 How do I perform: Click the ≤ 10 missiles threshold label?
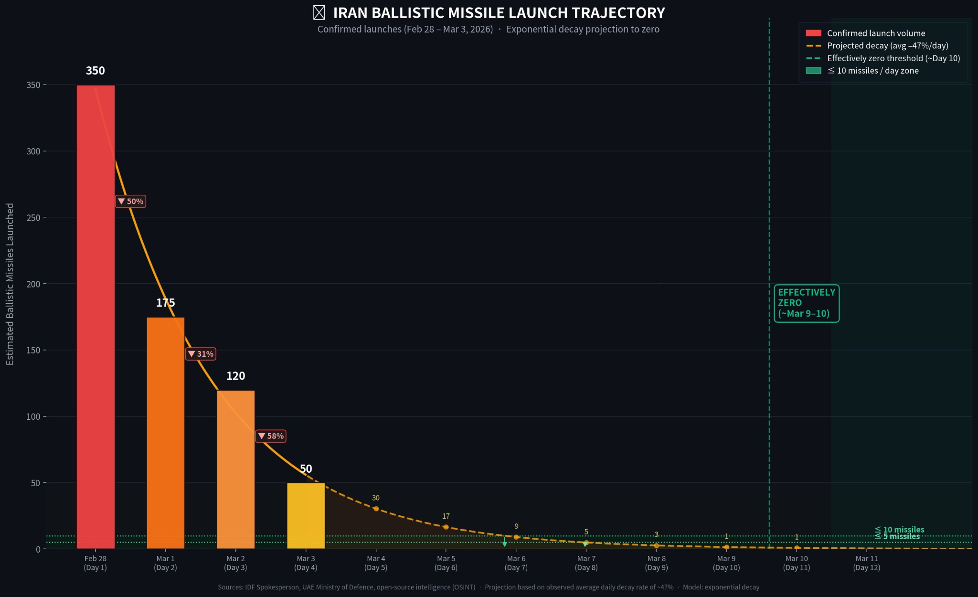[x=900, y=530]
